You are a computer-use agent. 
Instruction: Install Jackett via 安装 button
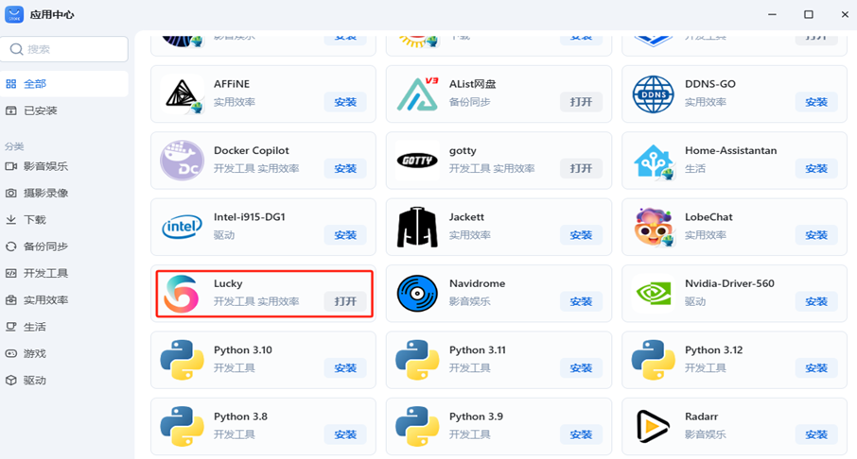(x=581, y=235)
